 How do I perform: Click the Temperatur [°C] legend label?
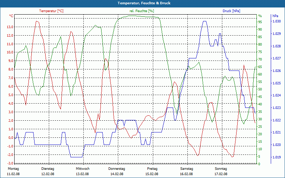click(51, 11)
